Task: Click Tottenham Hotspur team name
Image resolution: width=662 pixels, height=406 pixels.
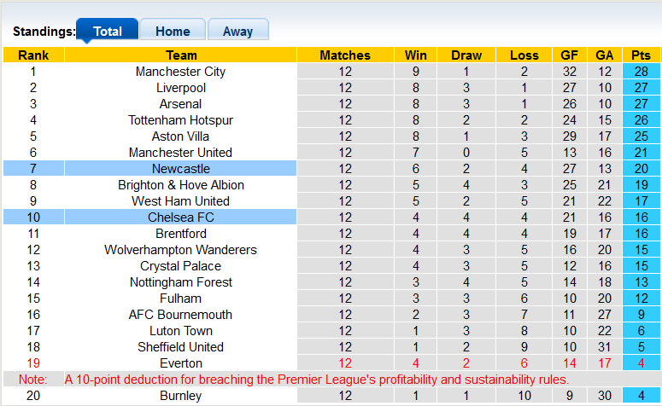Action: (x=180, y=120)
